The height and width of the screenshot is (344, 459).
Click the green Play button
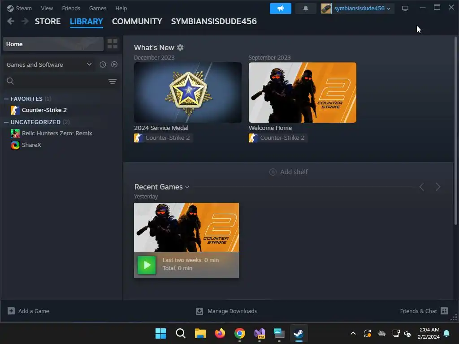pyautogui.click(x=147, y=265)
